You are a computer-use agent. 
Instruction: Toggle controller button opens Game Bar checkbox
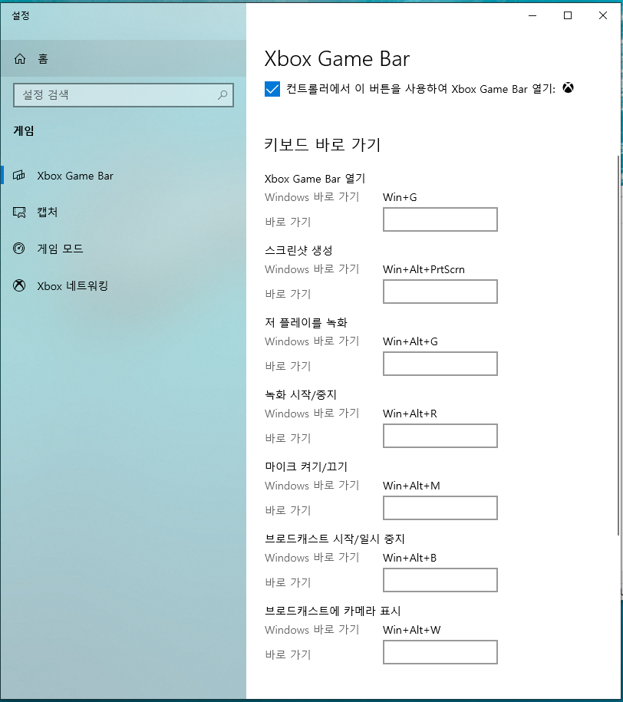coord(272,89)
